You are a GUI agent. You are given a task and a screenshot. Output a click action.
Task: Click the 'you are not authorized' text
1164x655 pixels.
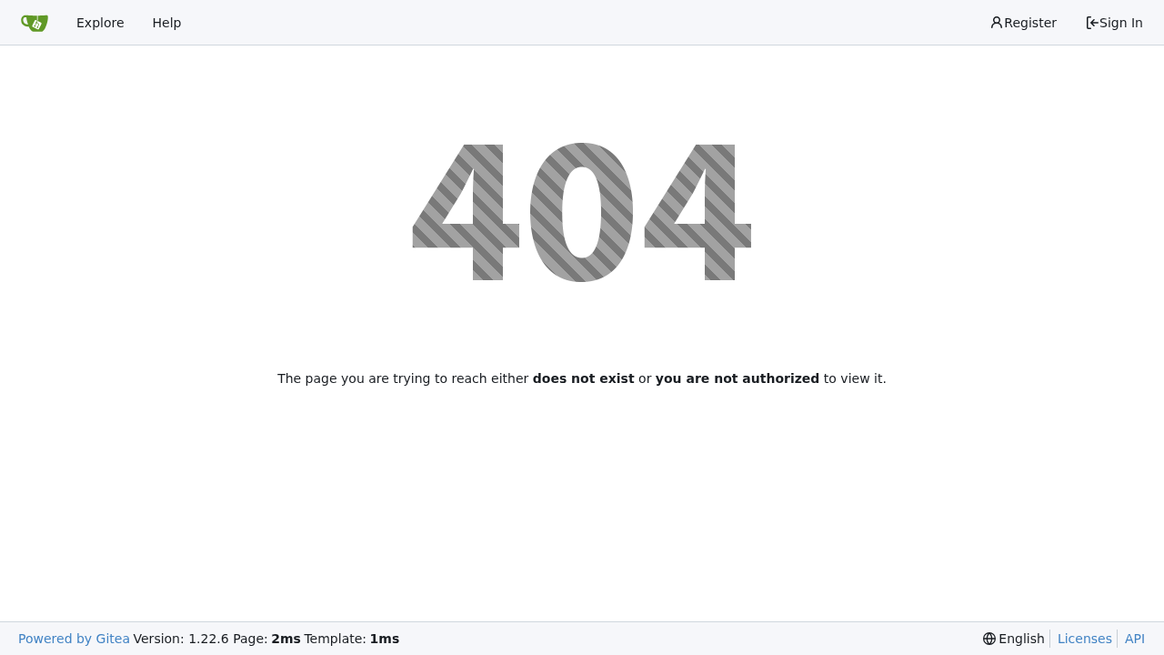(738, 378)
